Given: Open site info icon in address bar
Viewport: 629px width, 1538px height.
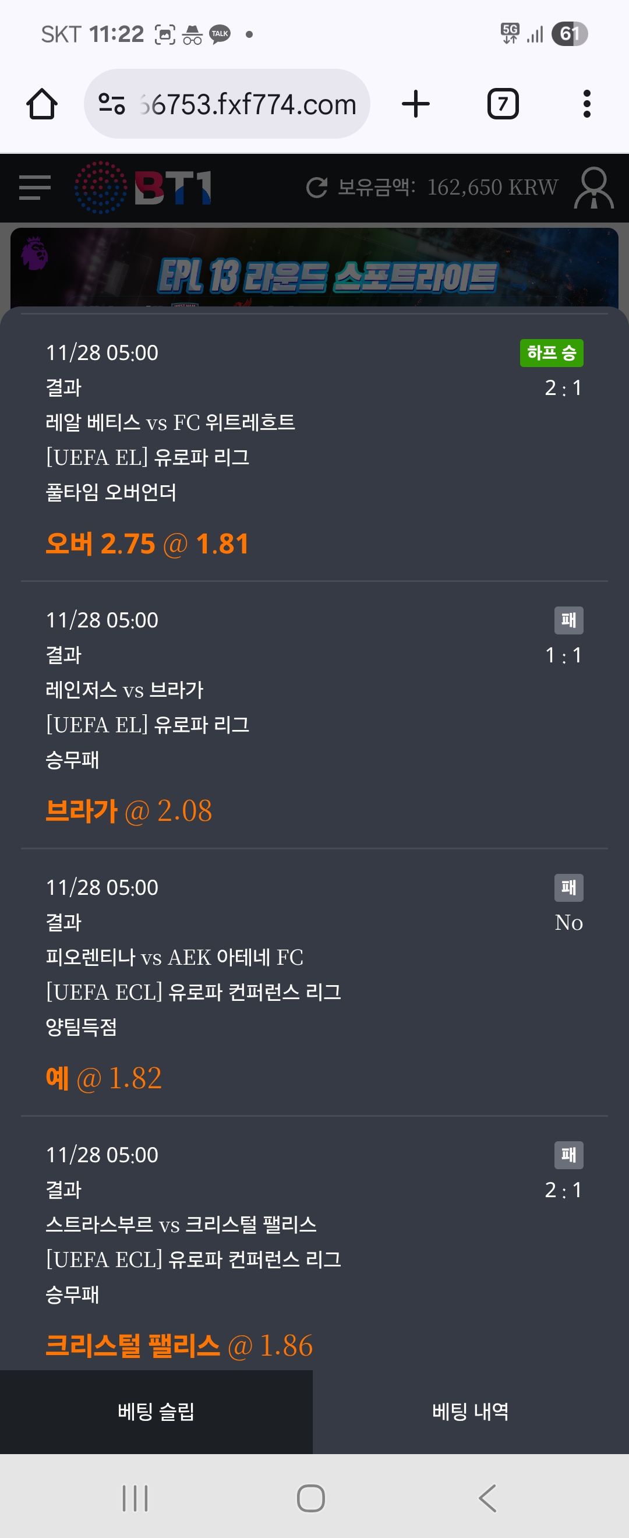Looking at the screenshot, I should pyautogui.click(x=112, y=104).
